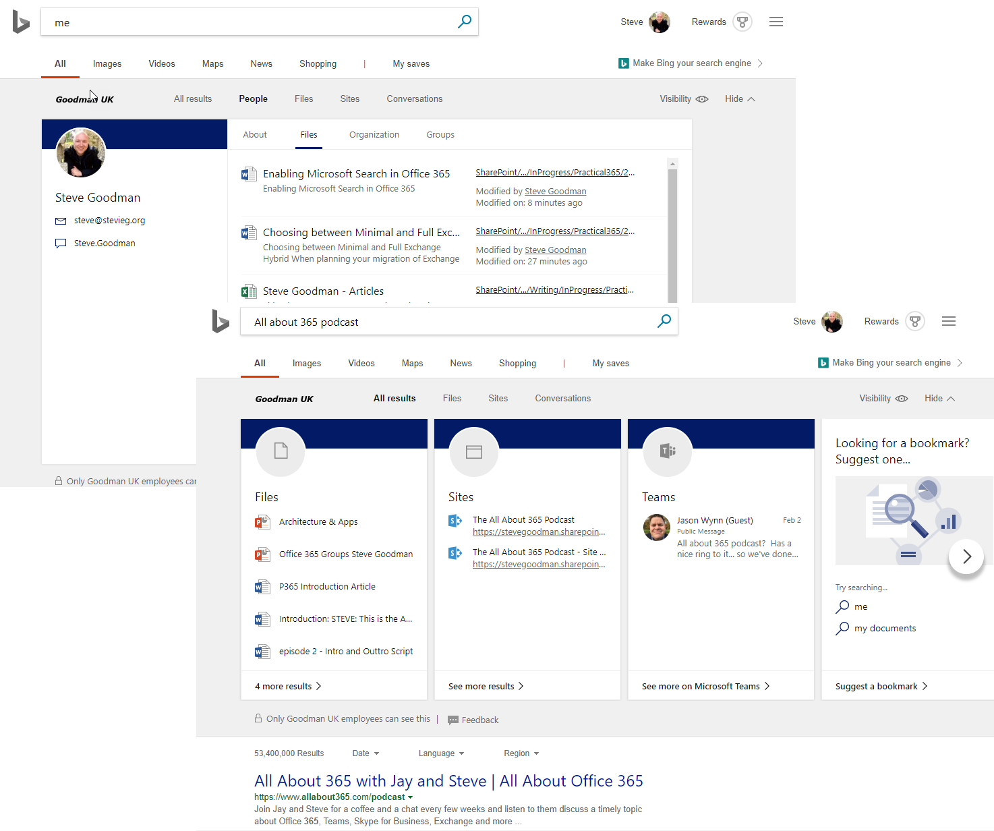Image resolution: width=994 pixels, height=831 pixels.
Task: Open 'All About 365 with Jay and Steve' result
Action: click(448, 781)
